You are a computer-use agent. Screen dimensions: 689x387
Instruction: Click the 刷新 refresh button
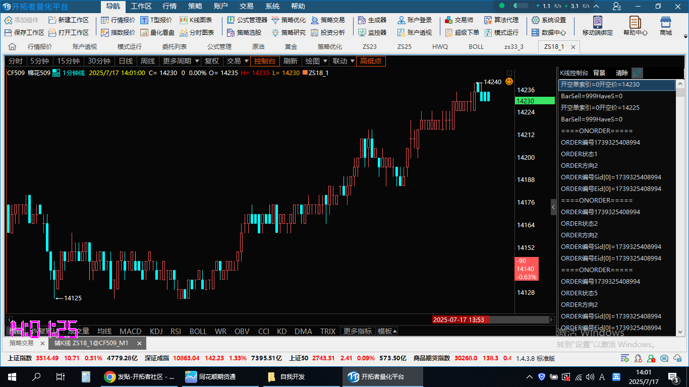pyautogui.click(x=290, y=61)
